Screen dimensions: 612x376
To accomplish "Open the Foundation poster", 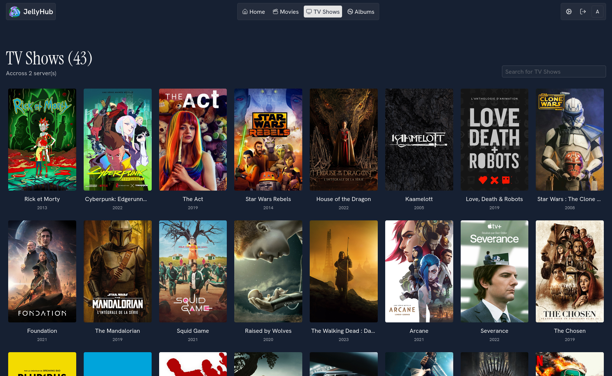I will (x=42, y=271).
